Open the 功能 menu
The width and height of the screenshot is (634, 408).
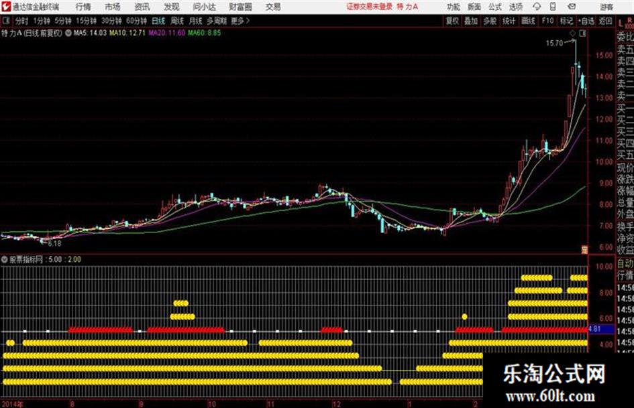click(454, 7)
